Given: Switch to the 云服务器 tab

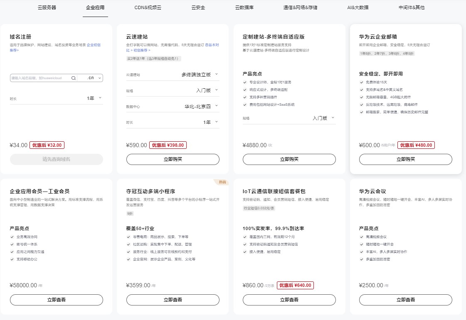Looking at the screenshot, I should click(x=47, y=7).
